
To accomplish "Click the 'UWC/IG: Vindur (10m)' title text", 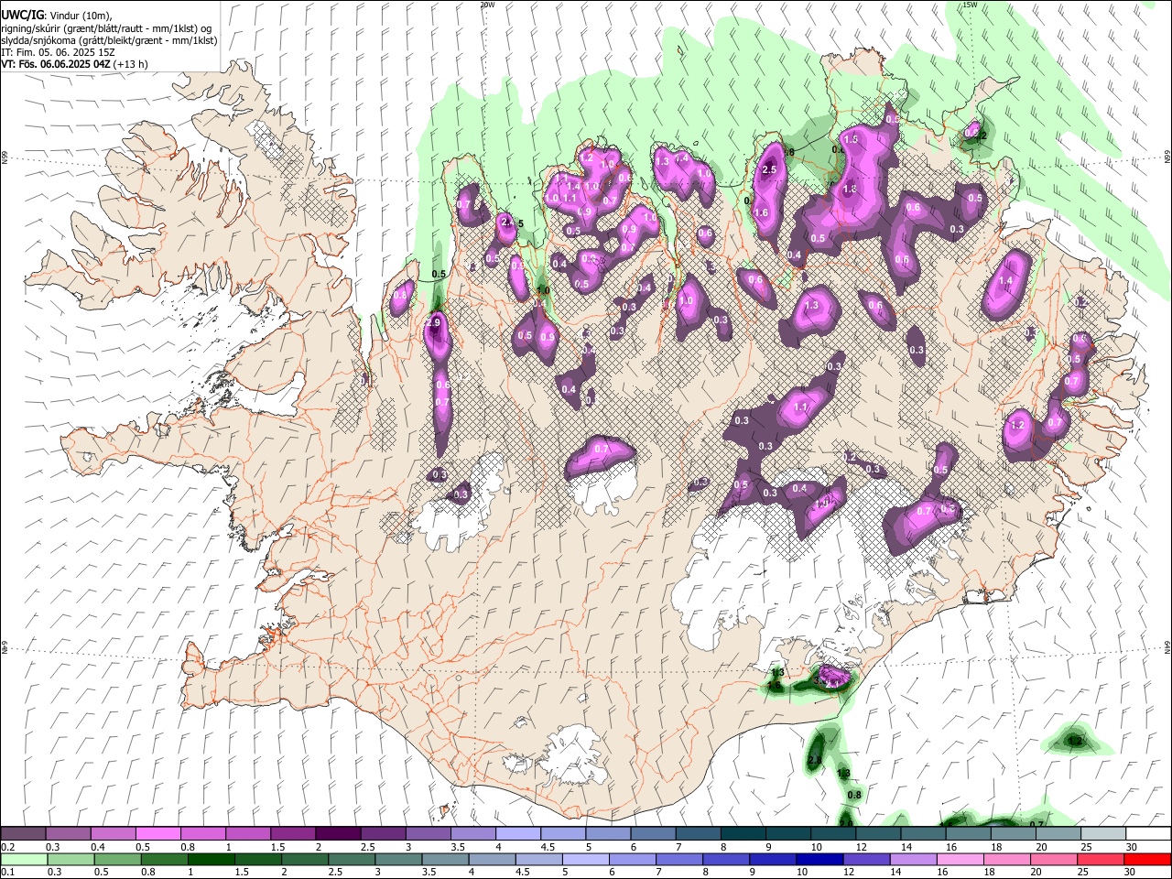I will (56, 15).
